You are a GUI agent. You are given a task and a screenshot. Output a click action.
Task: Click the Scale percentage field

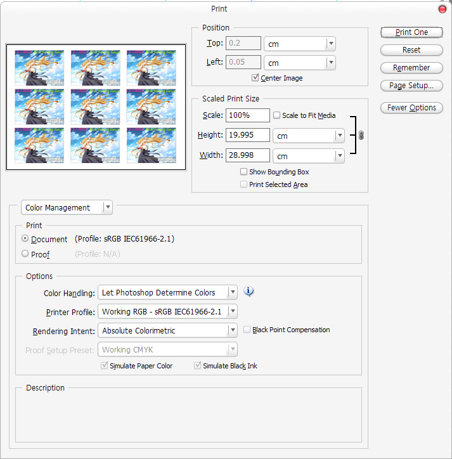(x=248, y=115)
